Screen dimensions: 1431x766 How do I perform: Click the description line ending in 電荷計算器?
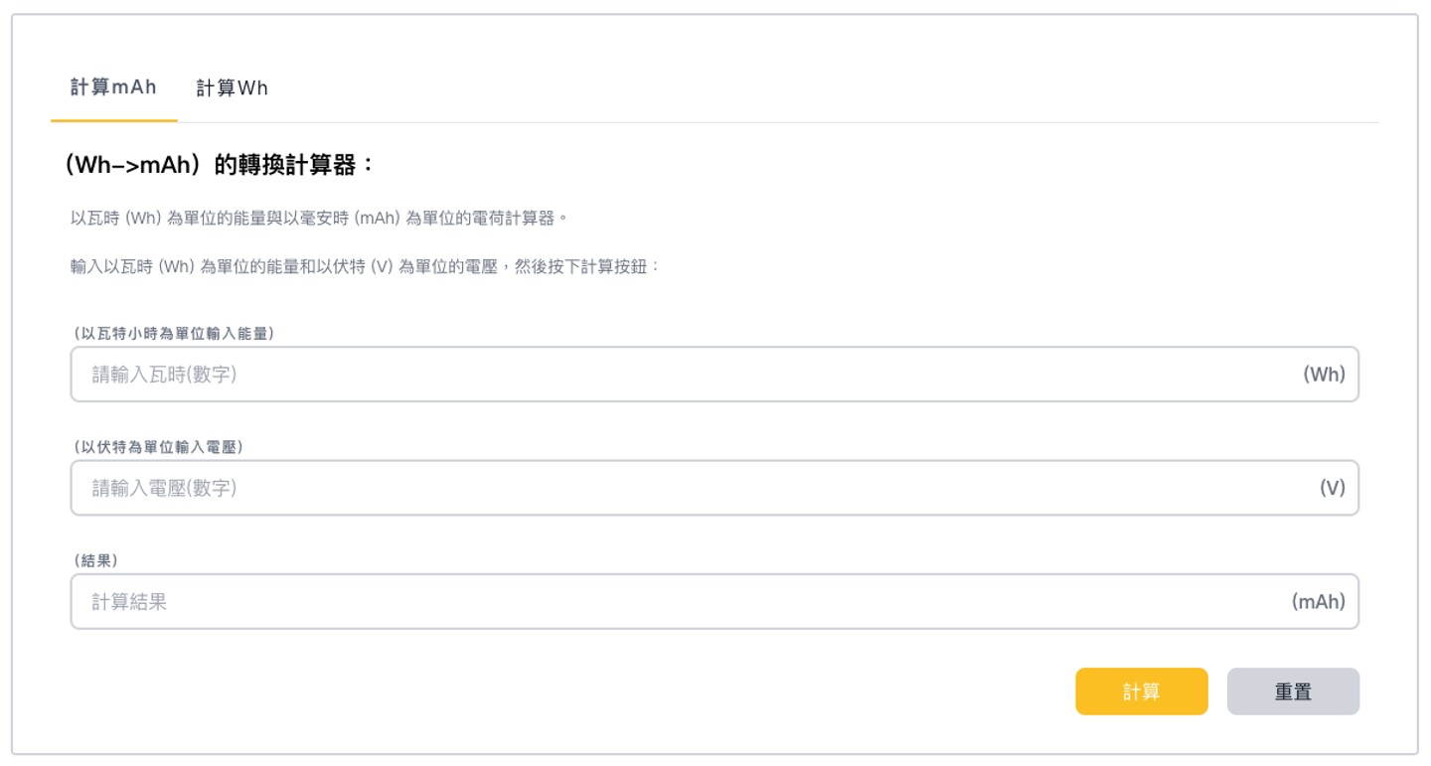(318, 218)
